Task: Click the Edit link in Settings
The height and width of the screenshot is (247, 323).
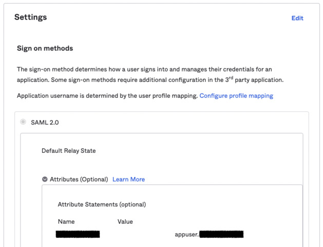Action: (297, 18)
